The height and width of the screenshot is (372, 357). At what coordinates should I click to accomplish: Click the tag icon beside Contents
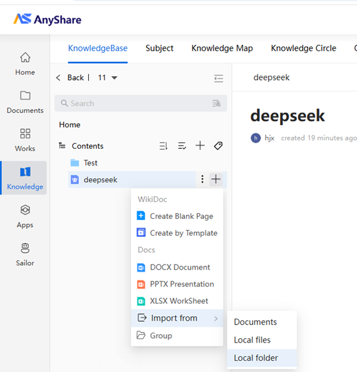pos(218,146)
